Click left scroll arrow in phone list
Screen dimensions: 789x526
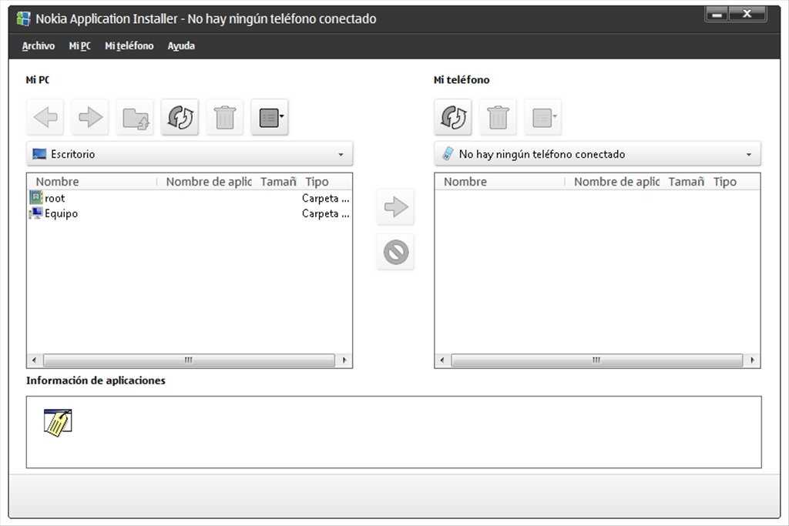(x=442, y=360)
